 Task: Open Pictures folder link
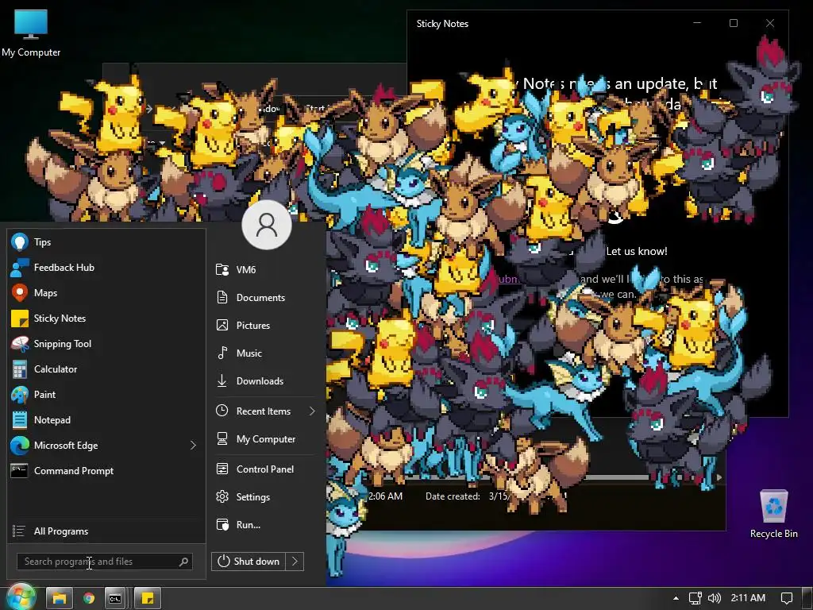coord(265,325)
